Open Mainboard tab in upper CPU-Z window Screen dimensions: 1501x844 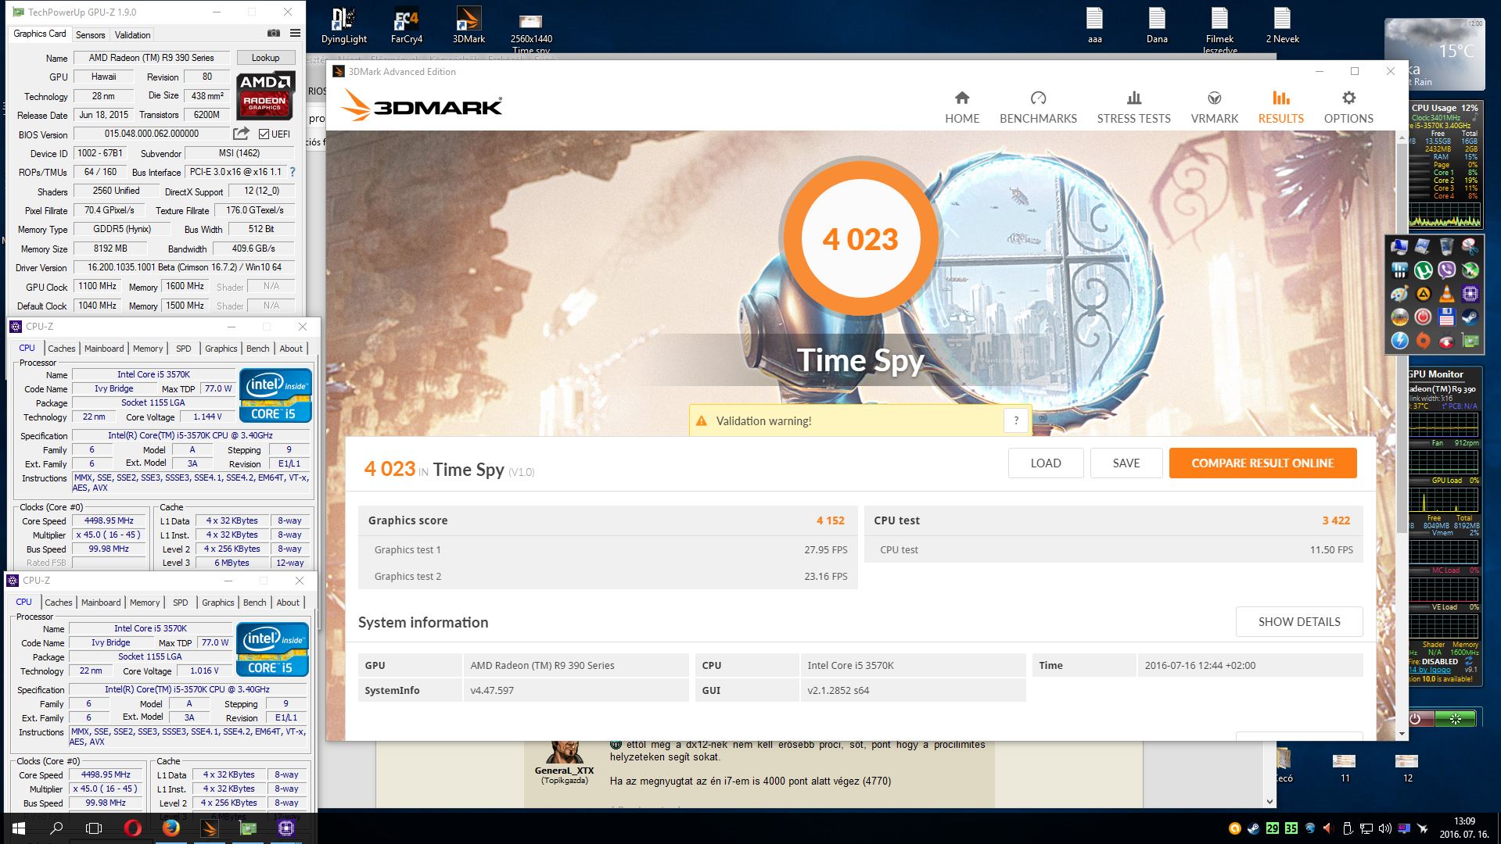click(x=104, y=349)
